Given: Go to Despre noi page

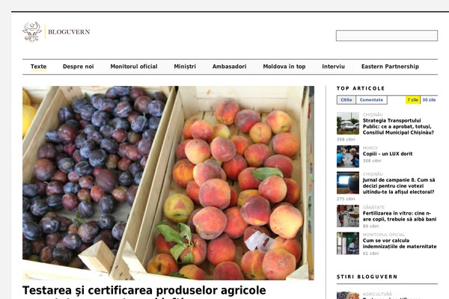Looking at the screenshot, I should 78,67.
